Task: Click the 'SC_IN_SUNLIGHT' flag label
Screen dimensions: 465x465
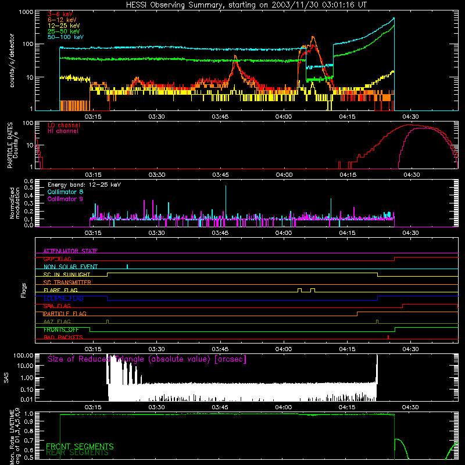Action: (x=67, y=274)
